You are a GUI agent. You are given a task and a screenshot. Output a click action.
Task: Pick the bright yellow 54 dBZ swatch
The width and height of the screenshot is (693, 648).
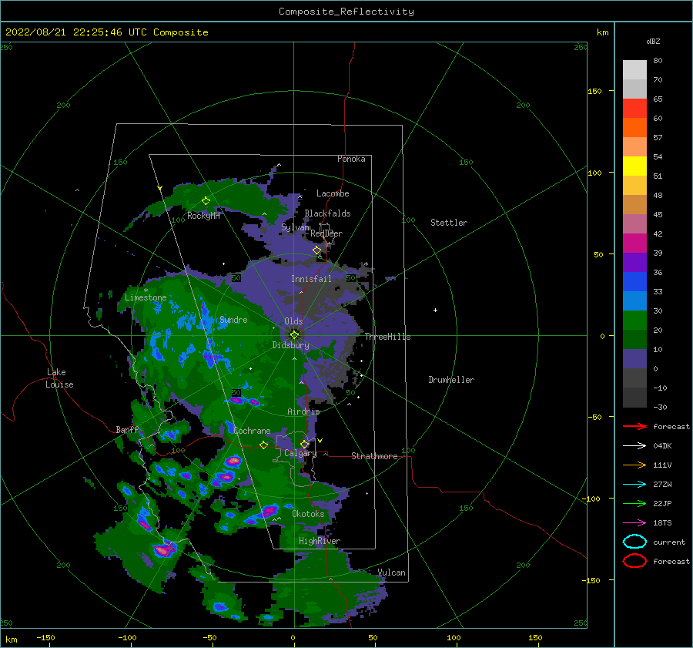pos(634,166)
